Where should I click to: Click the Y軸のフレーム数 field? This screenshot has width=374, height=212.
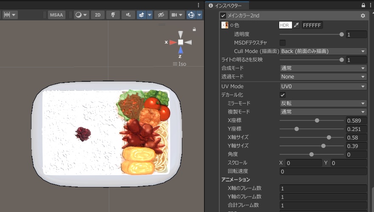point(323,197)
